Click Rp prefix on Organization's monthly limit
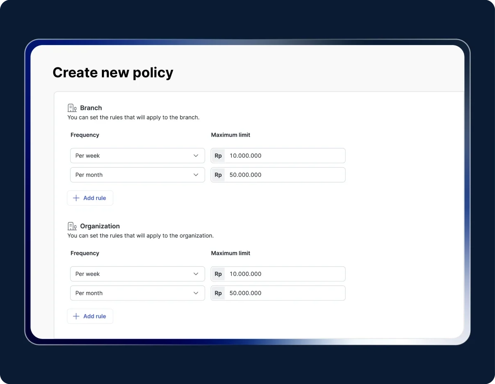Image resolution: width=495 pixels, height=384 pixels. coord(218,293)
